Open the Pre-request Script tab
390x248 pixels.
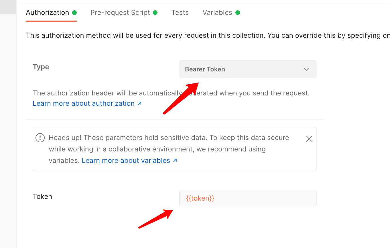tap(120, 13)
